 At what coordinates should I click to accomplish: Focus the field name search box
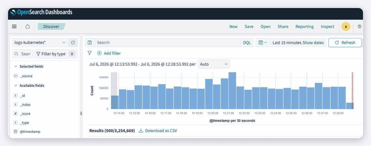tap(22, 54)
